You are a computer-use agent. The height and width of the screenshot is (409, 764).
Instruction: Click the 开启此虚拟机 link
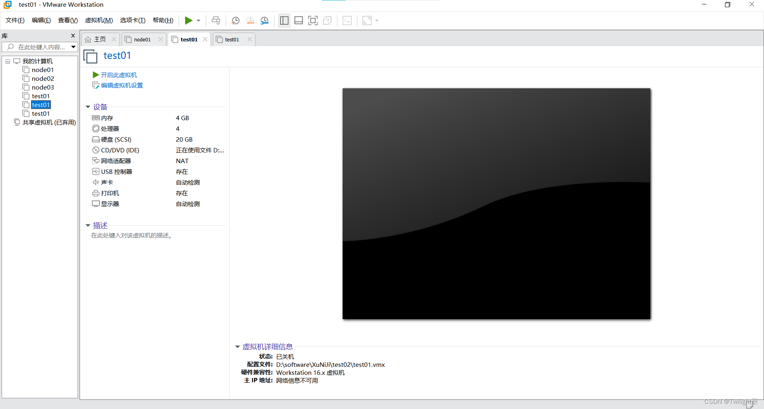(x=119, y=75)
